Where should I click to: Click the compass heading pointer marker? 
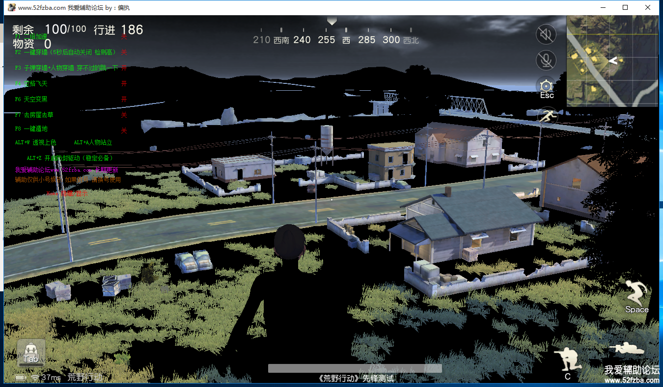tap(332, 21)
